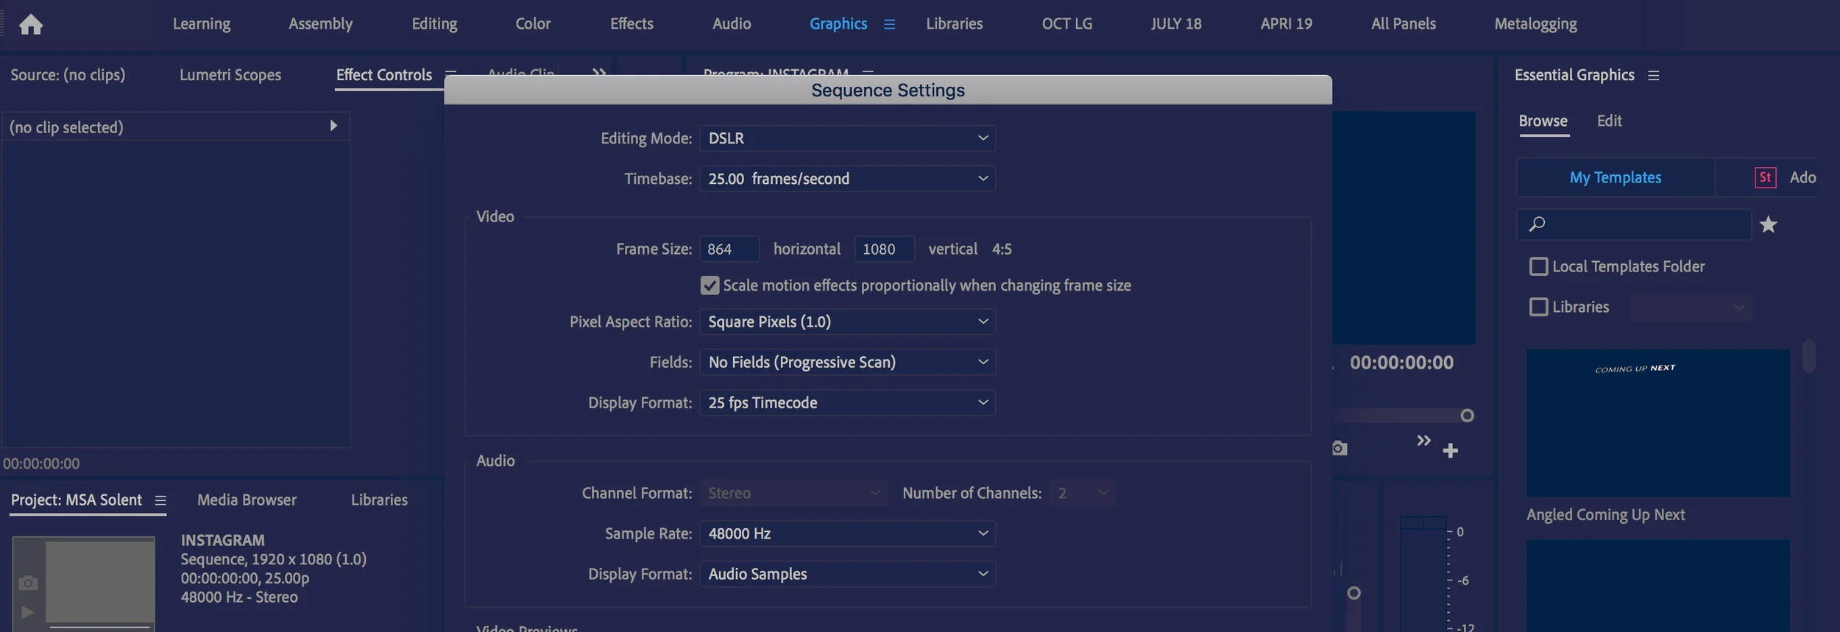The width and height of the screenshot is (1840, 632).
Task: Enable the Libraries checkbox
Action: pos(1538,307)
